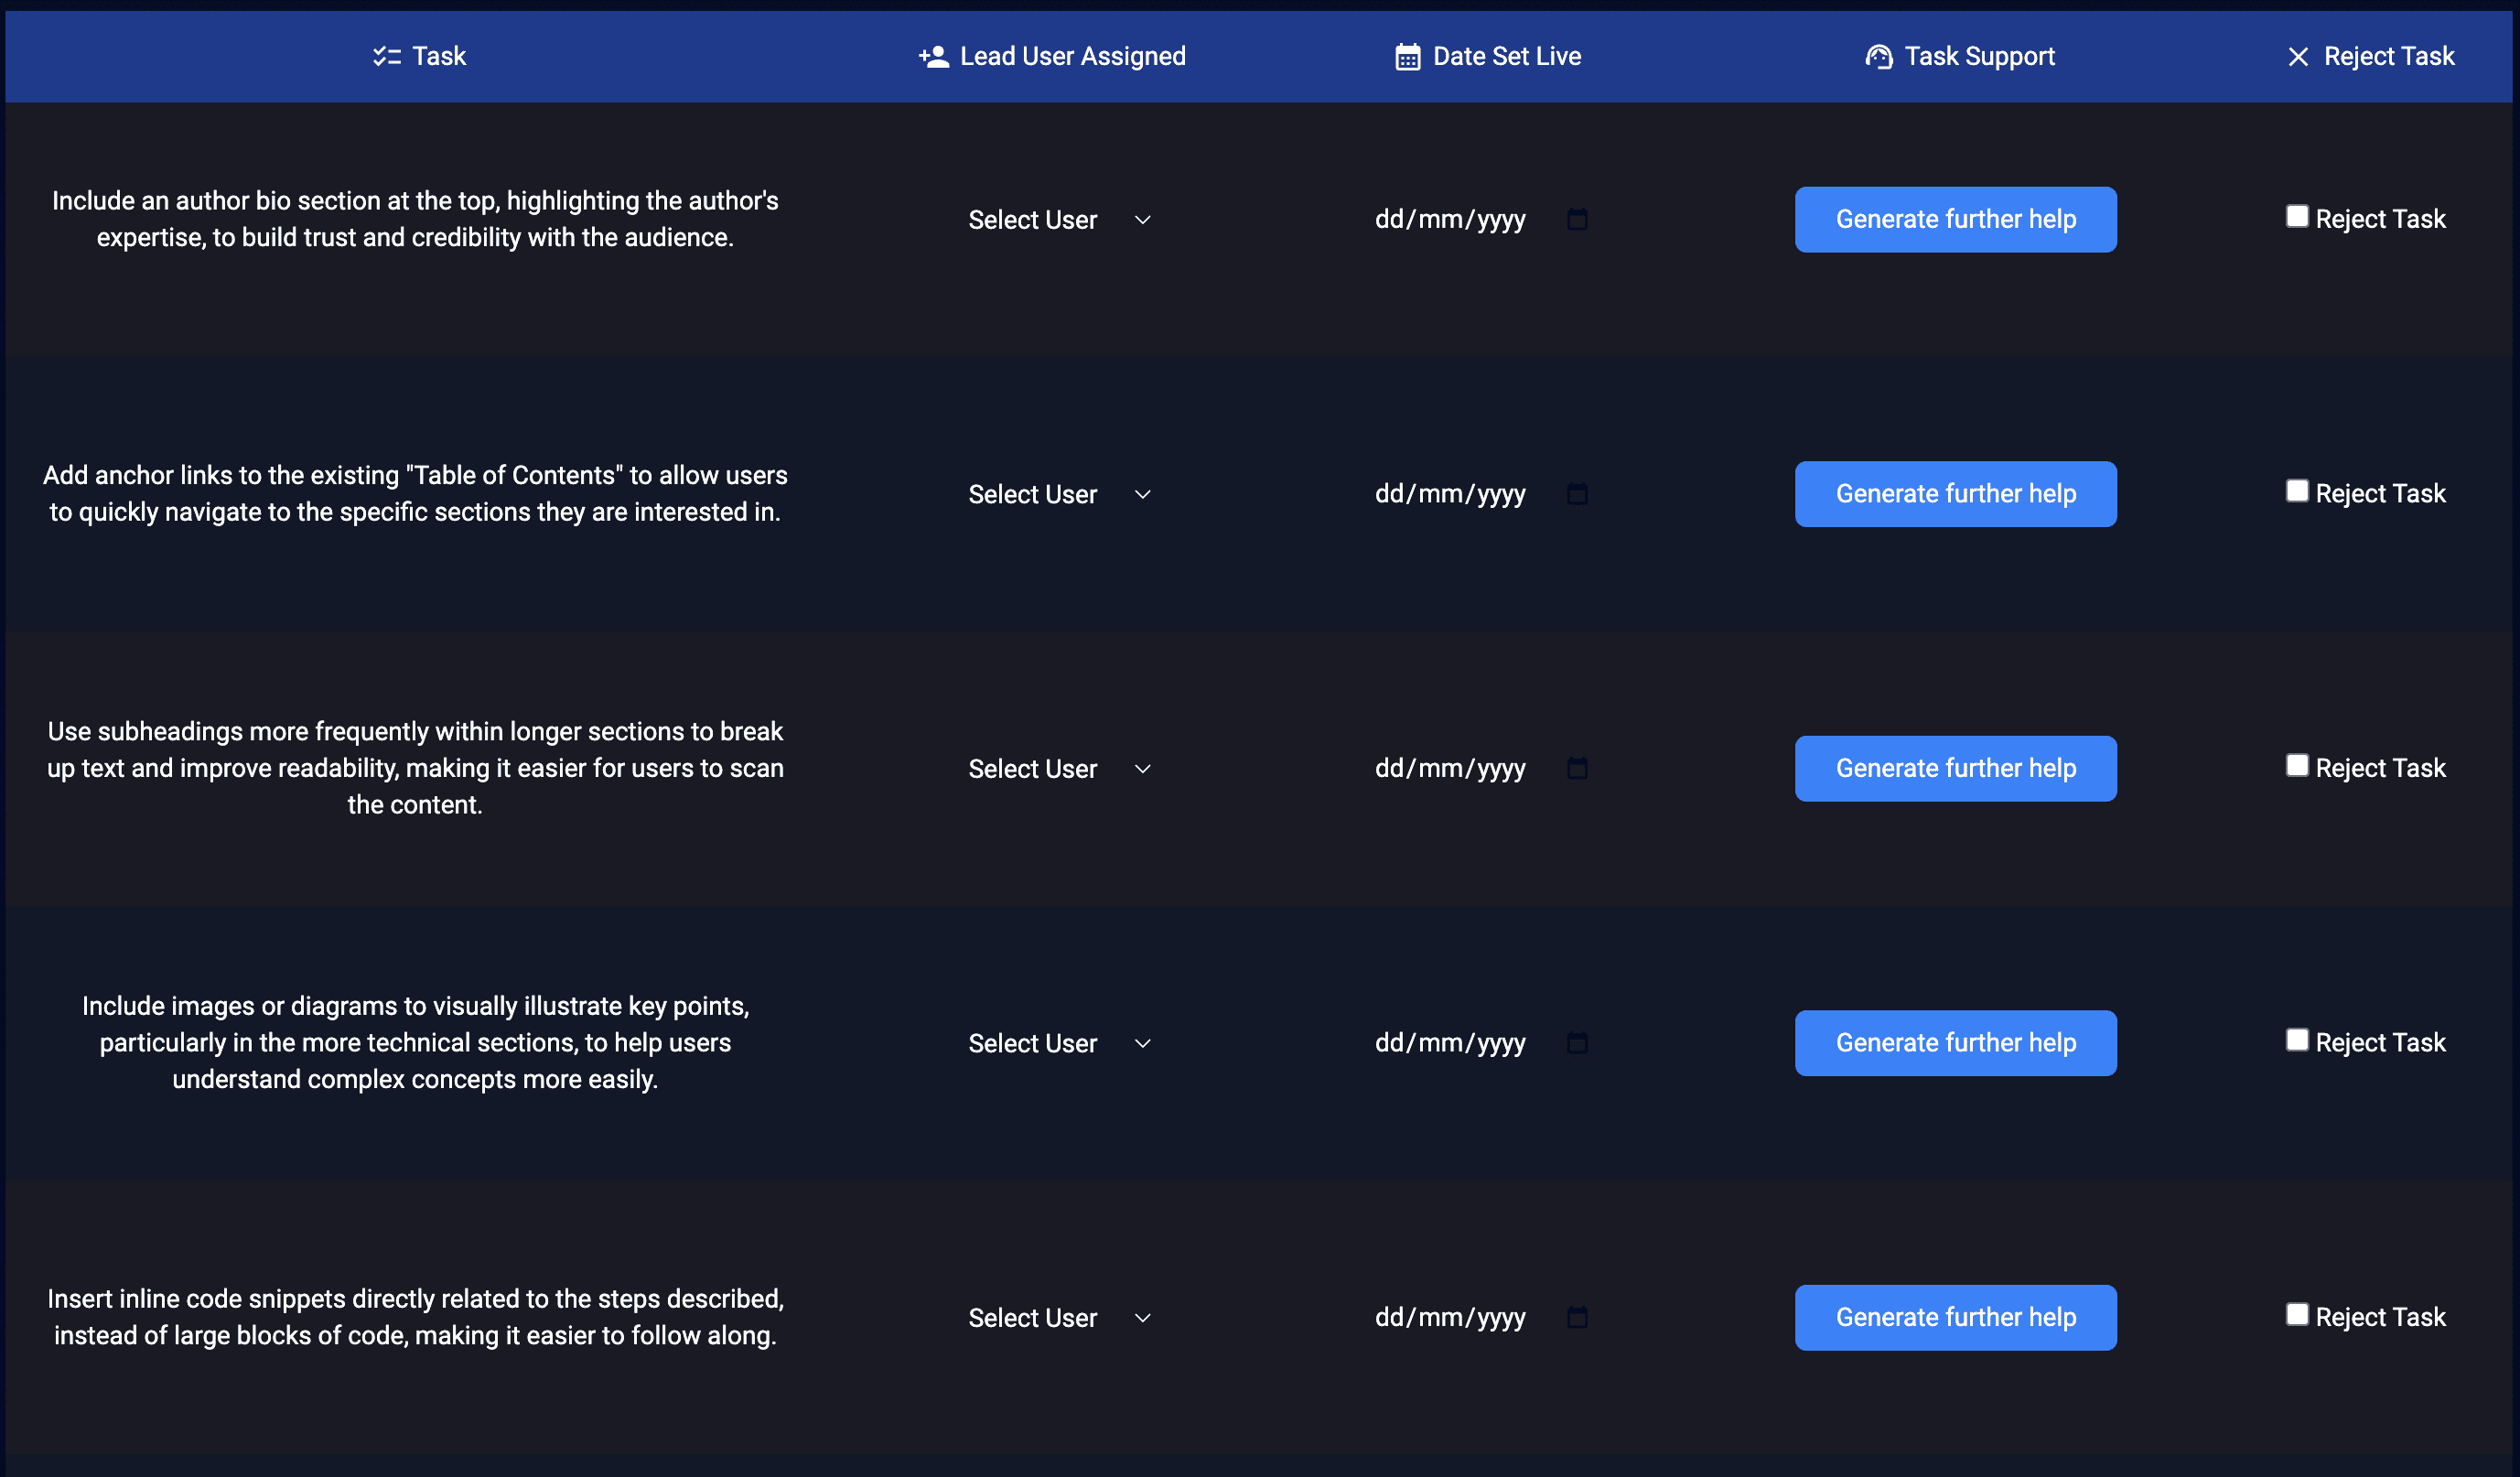Screen dimensions: 2520x1477
Task: Click the 'Insert inline code snippets' task description
Action: pos(415,1317)
